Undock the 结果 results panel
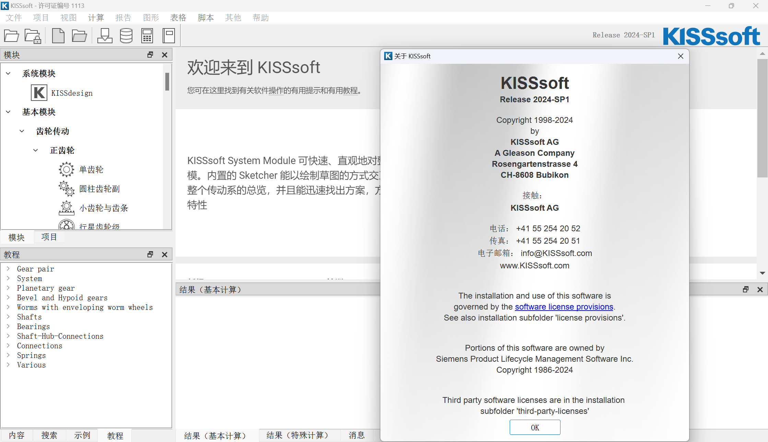Image resolution: width=768 pixels, height=442 pixels. pyautogui.click(x=746, y=289)
